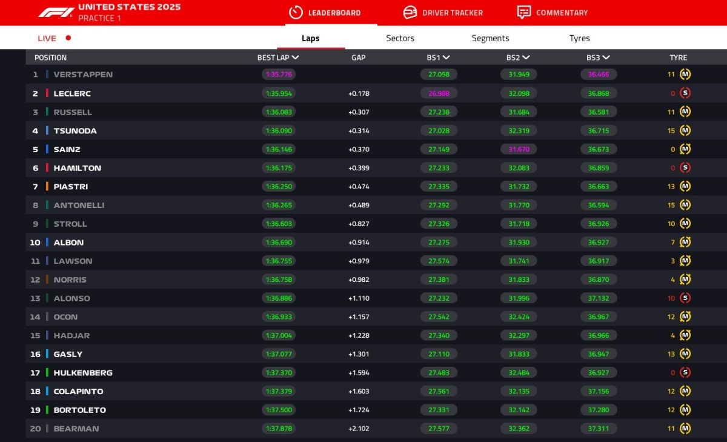
Task: Click the Driver Tracker helmet icon
Action: tap(410, 13)
